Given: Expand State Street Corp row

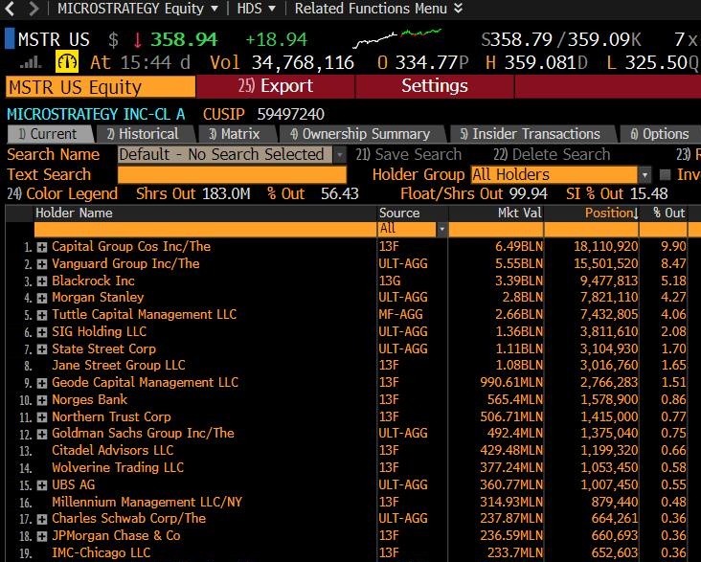Looking at the screenshot, I should click(42, 348).
